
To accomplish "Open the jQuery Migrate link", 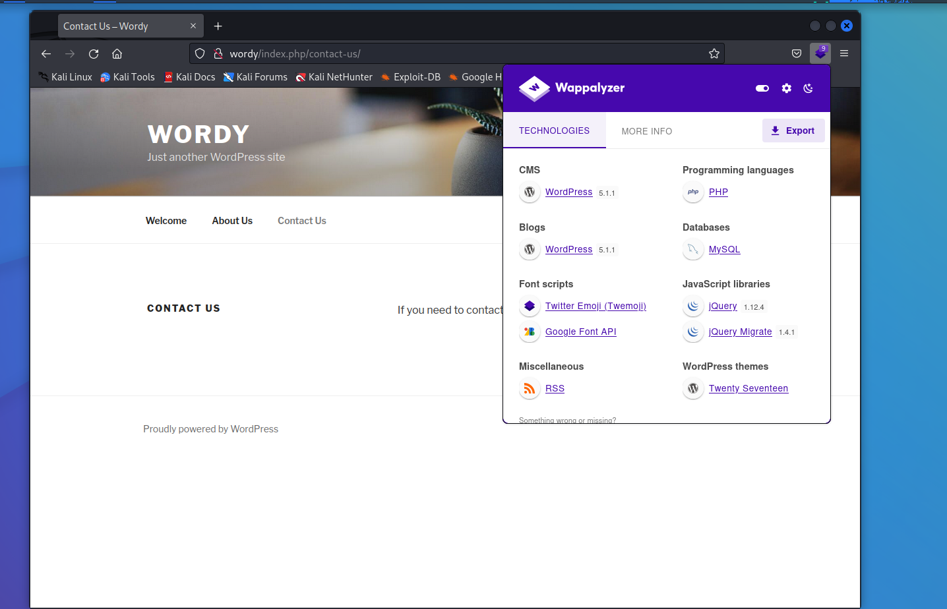I will tap(740, 332).
